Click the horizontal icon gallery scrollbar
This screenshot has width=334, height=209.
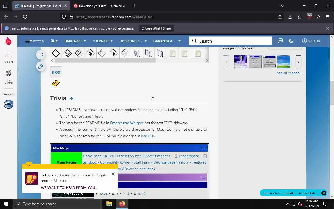click(105, 60)
